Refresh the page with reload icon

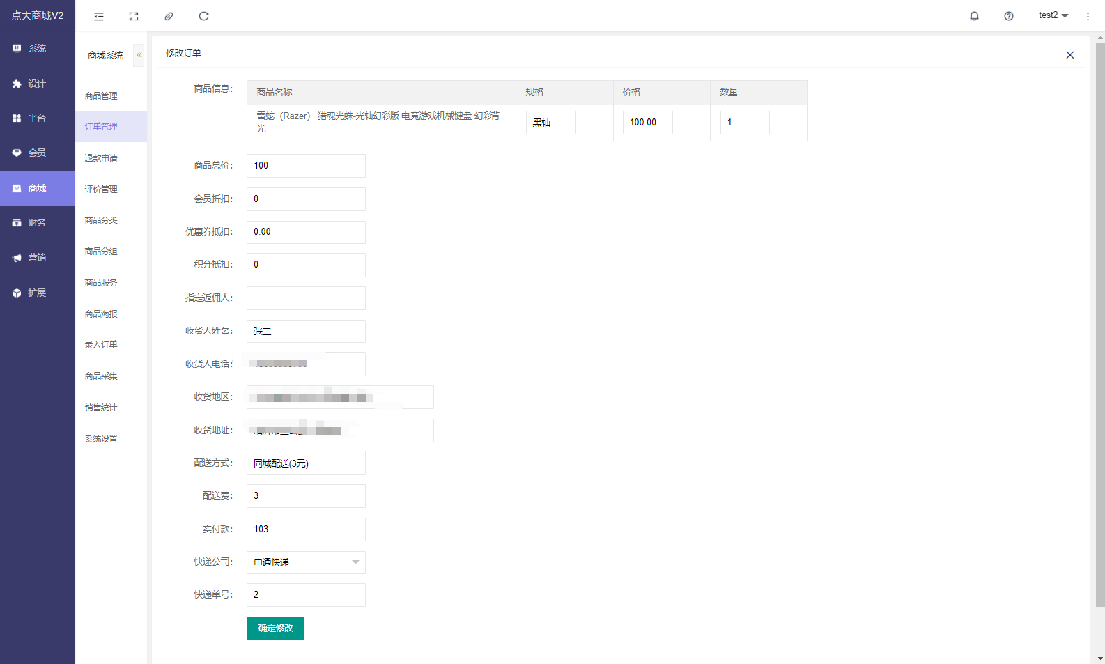coord(203,16)
